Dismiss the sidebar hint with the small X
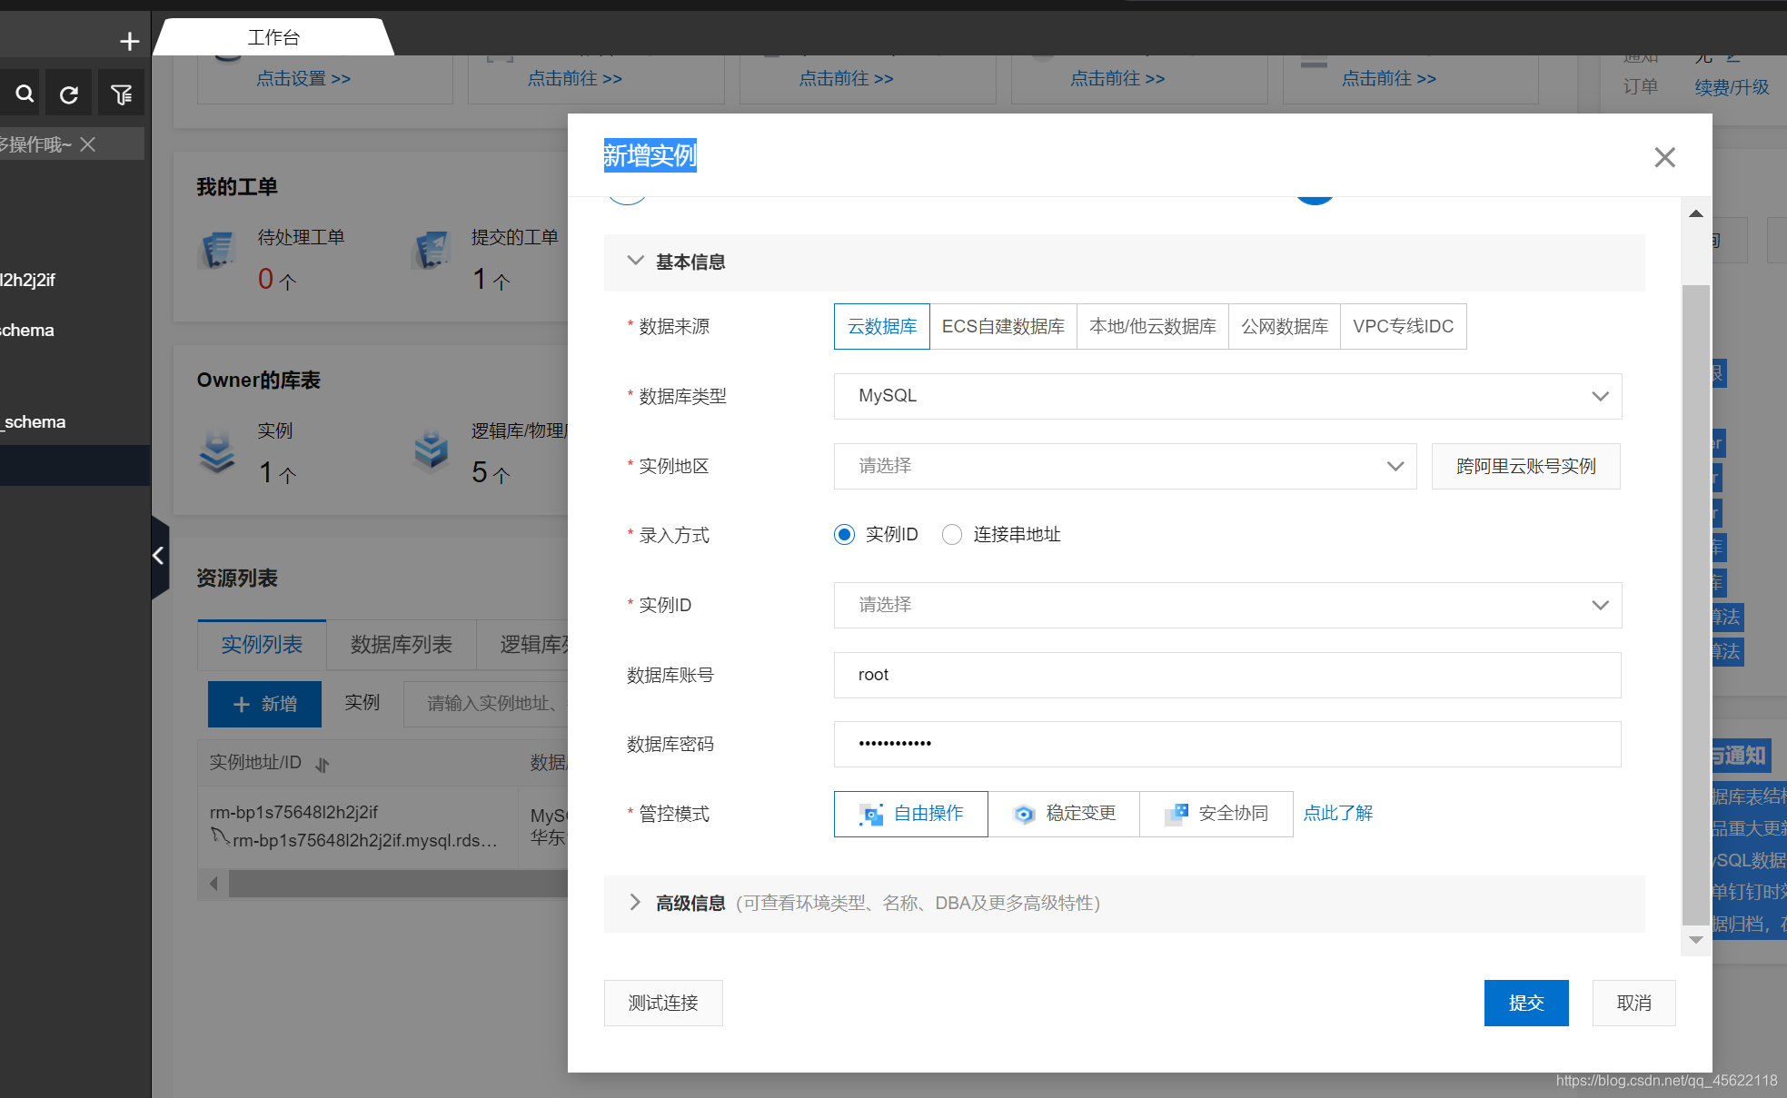This screenshot has height=1098, width=1787. (x=88, y=144)
